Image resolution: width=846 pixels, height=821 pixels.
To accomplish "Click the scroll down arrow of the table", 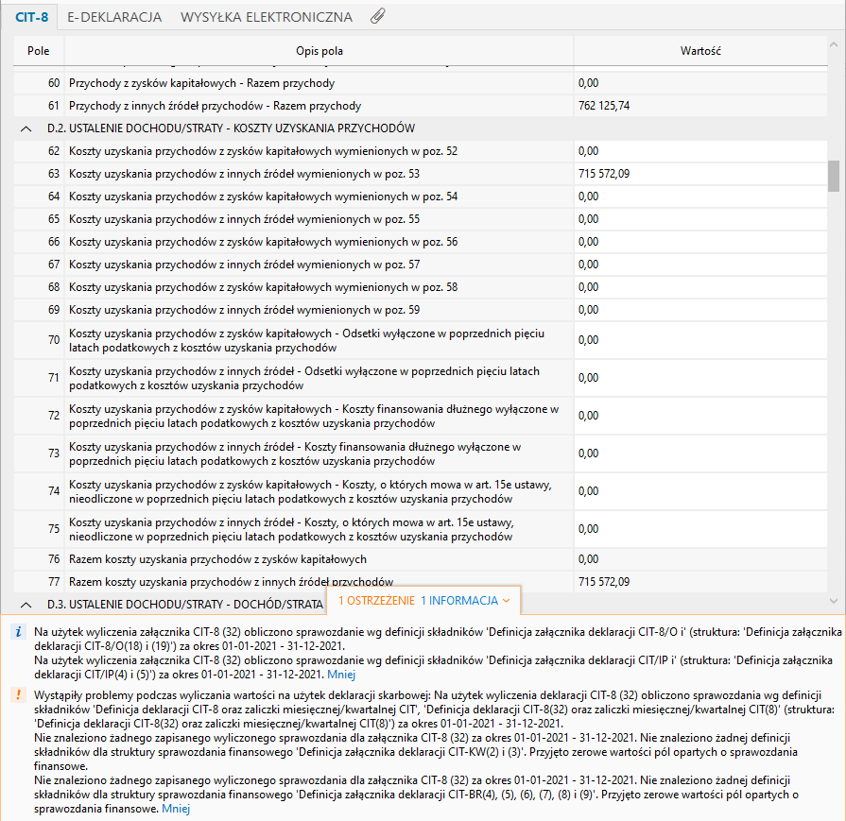I will point(833,601).
